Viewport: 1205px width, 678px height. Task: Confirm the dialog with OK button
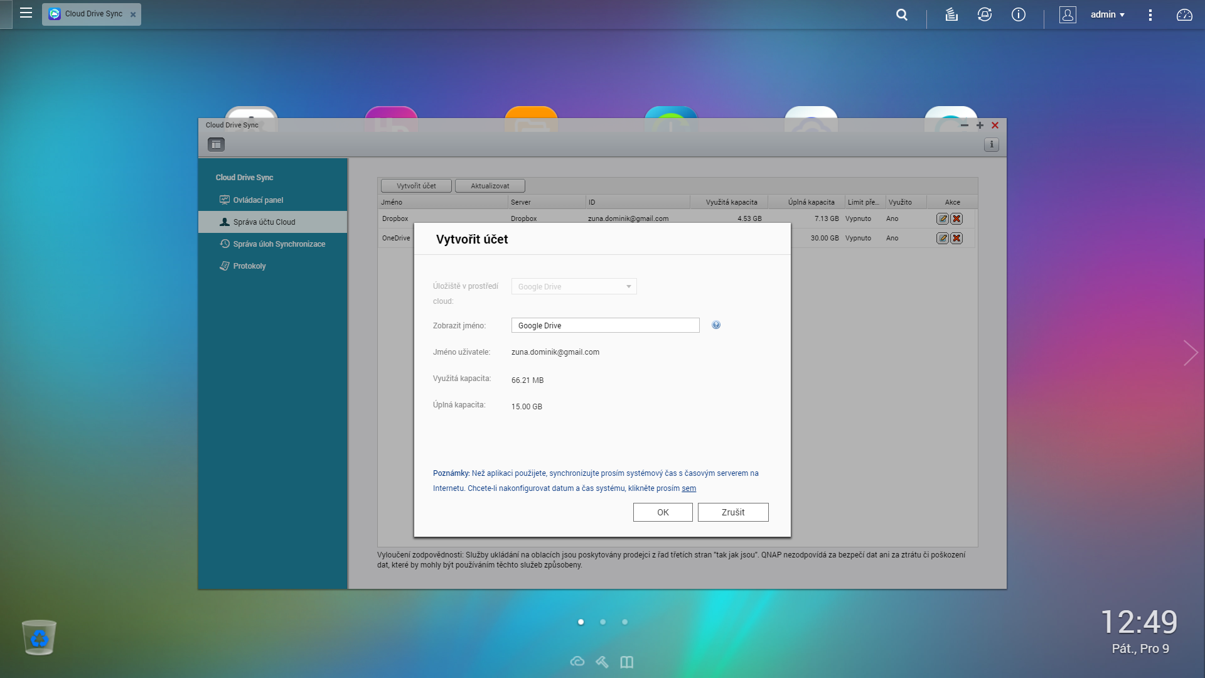point(663,512)
